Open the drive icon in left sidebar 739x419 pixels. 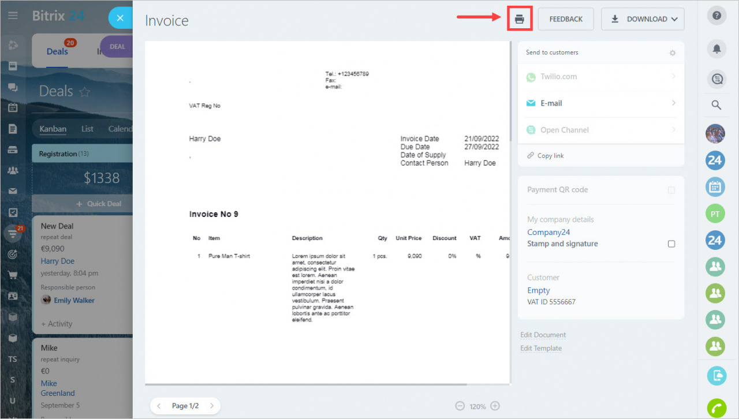click(13, 149)
